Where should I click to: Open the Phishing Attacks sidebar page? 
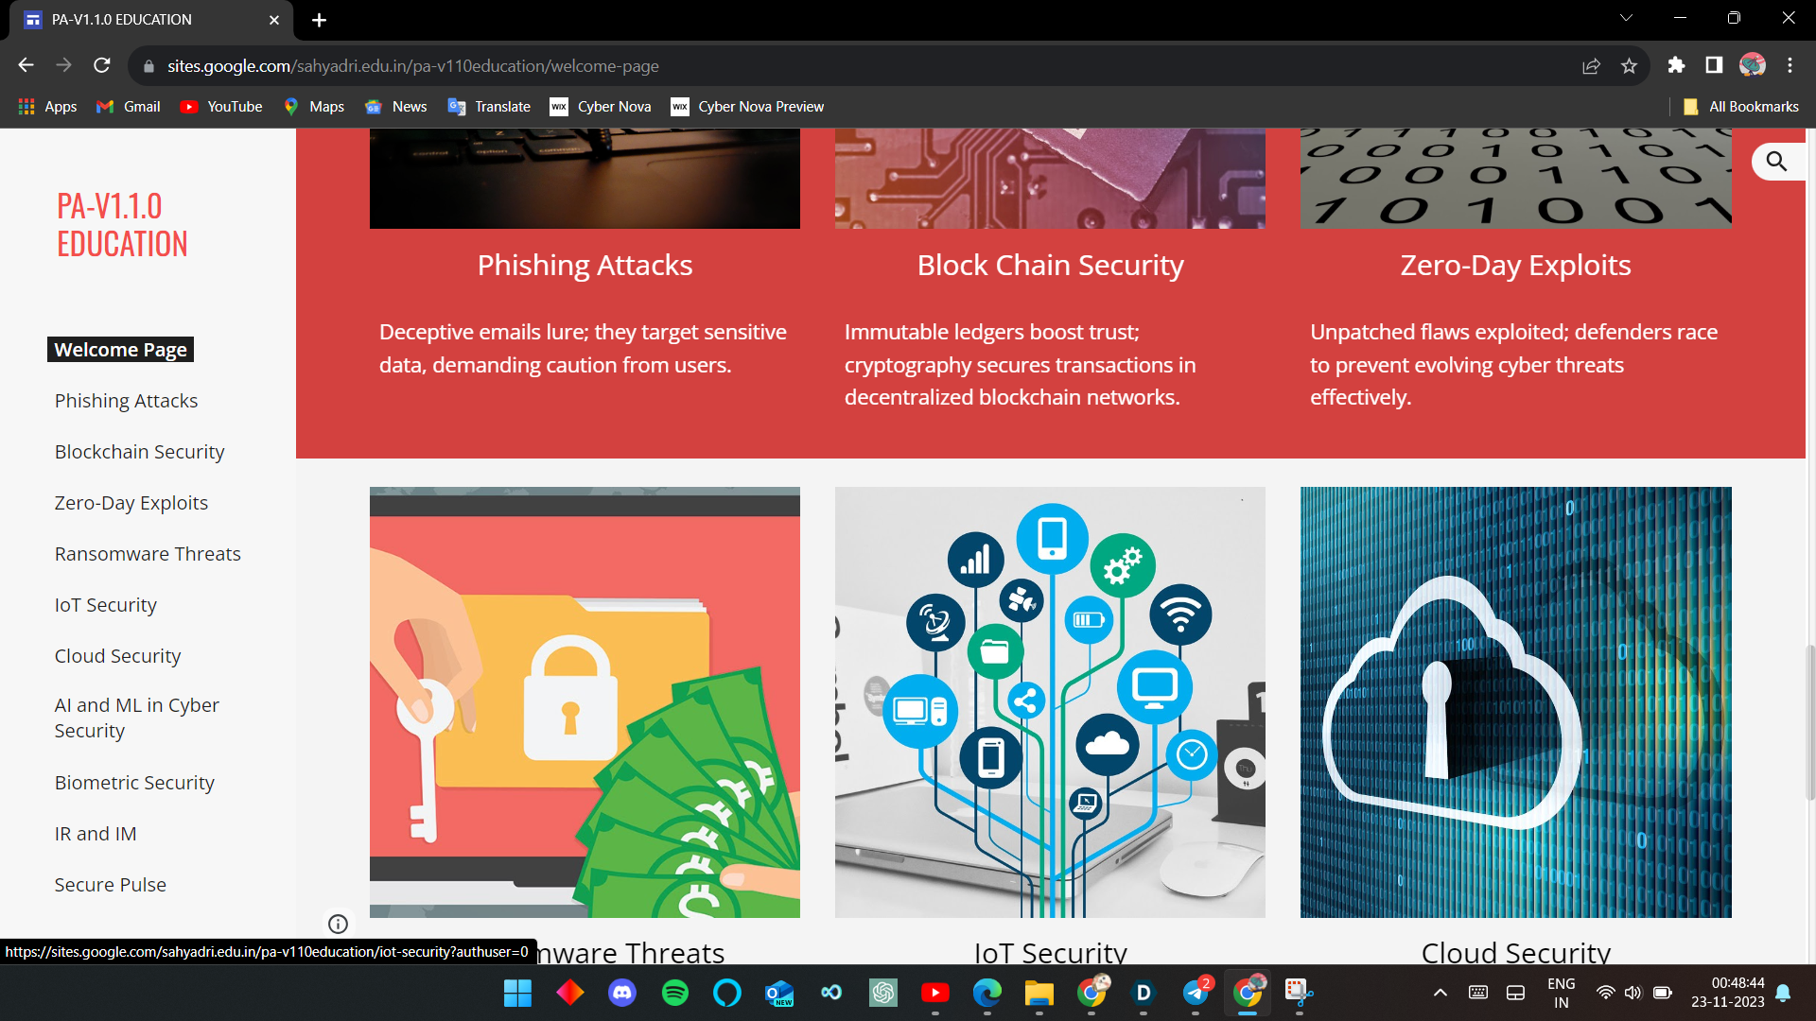click(x=126, y=401)
